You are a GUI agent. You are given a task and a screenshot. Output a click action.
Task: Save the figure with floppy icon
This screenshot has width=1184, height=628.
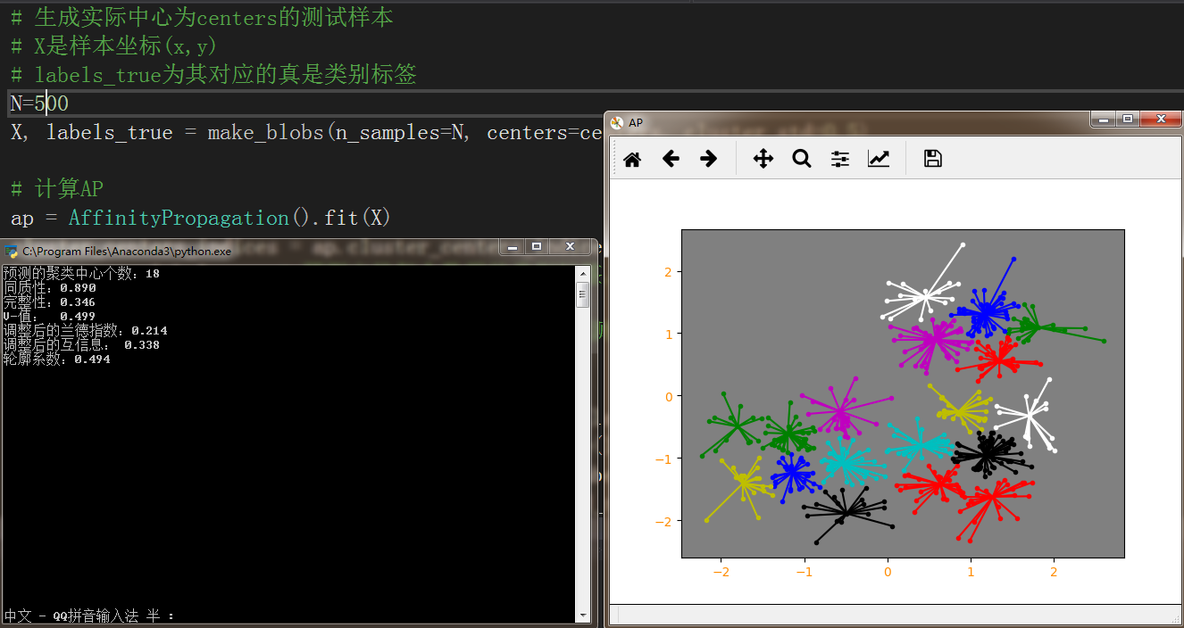click(933, 159)
